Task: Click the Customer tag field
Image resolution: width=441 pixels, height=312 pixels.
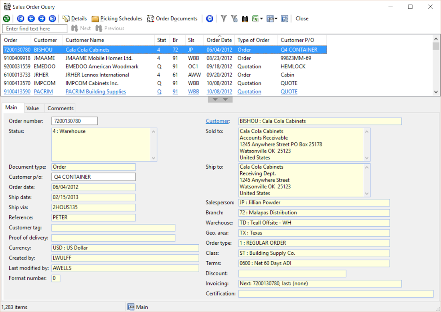Action: [113, 227]
